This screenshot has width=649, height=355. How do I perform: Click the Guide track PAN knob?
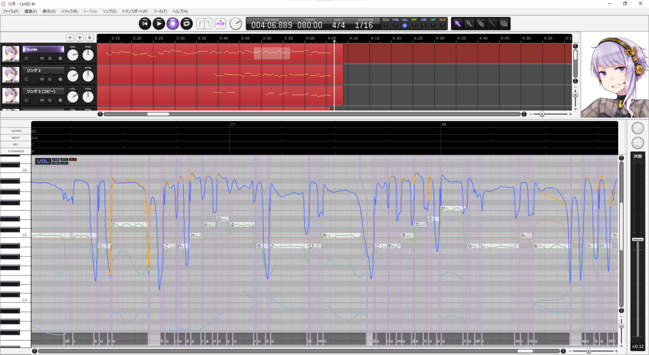click(x=88, y=55)
